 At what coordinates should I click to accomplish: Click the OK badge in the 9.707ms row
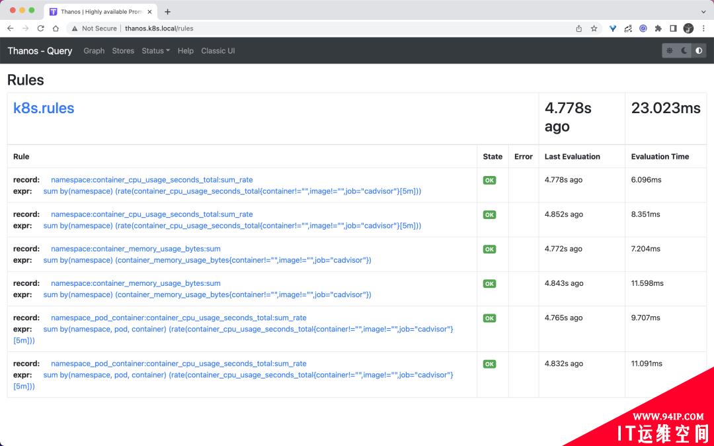coord(489,318)
